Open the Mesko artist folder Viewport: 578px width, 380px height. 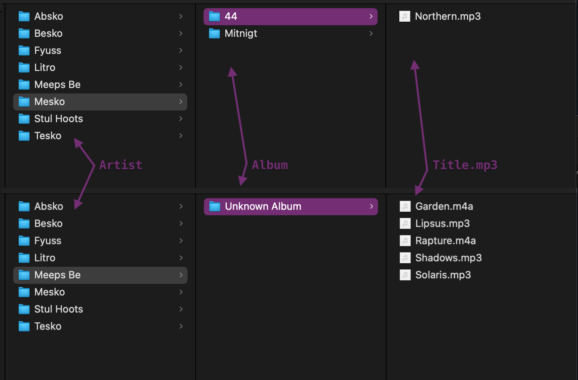tap(49, 102)
